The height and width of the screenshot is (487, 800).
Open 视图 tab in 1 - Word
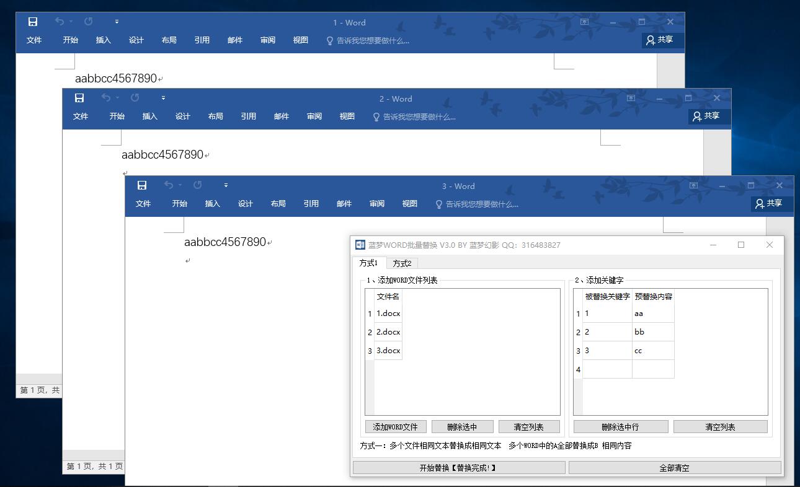tap(300, 40)
